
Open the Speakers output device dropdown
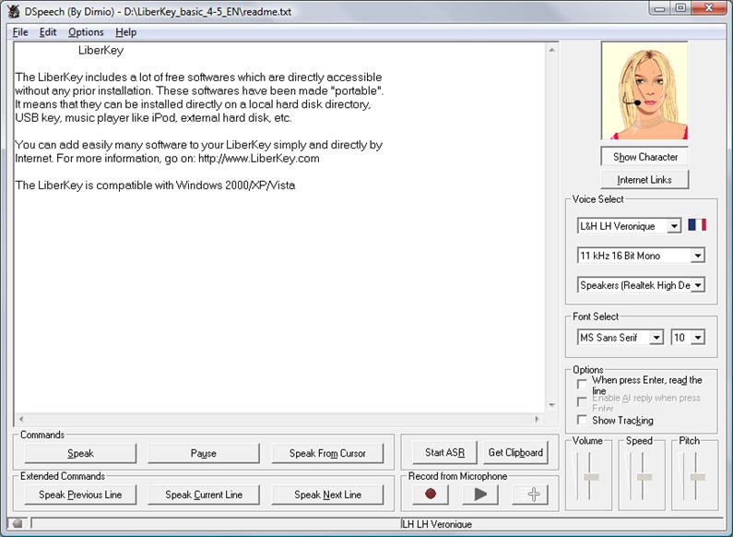pyautogui.click(x=698, y=285)
